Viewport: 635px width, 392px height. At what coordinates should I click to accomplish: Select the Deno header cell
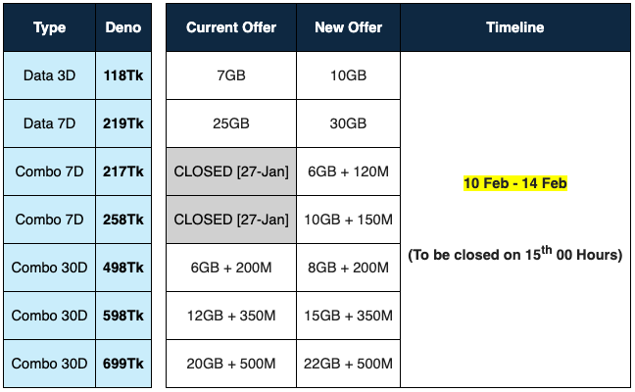(x=123, y=27)
